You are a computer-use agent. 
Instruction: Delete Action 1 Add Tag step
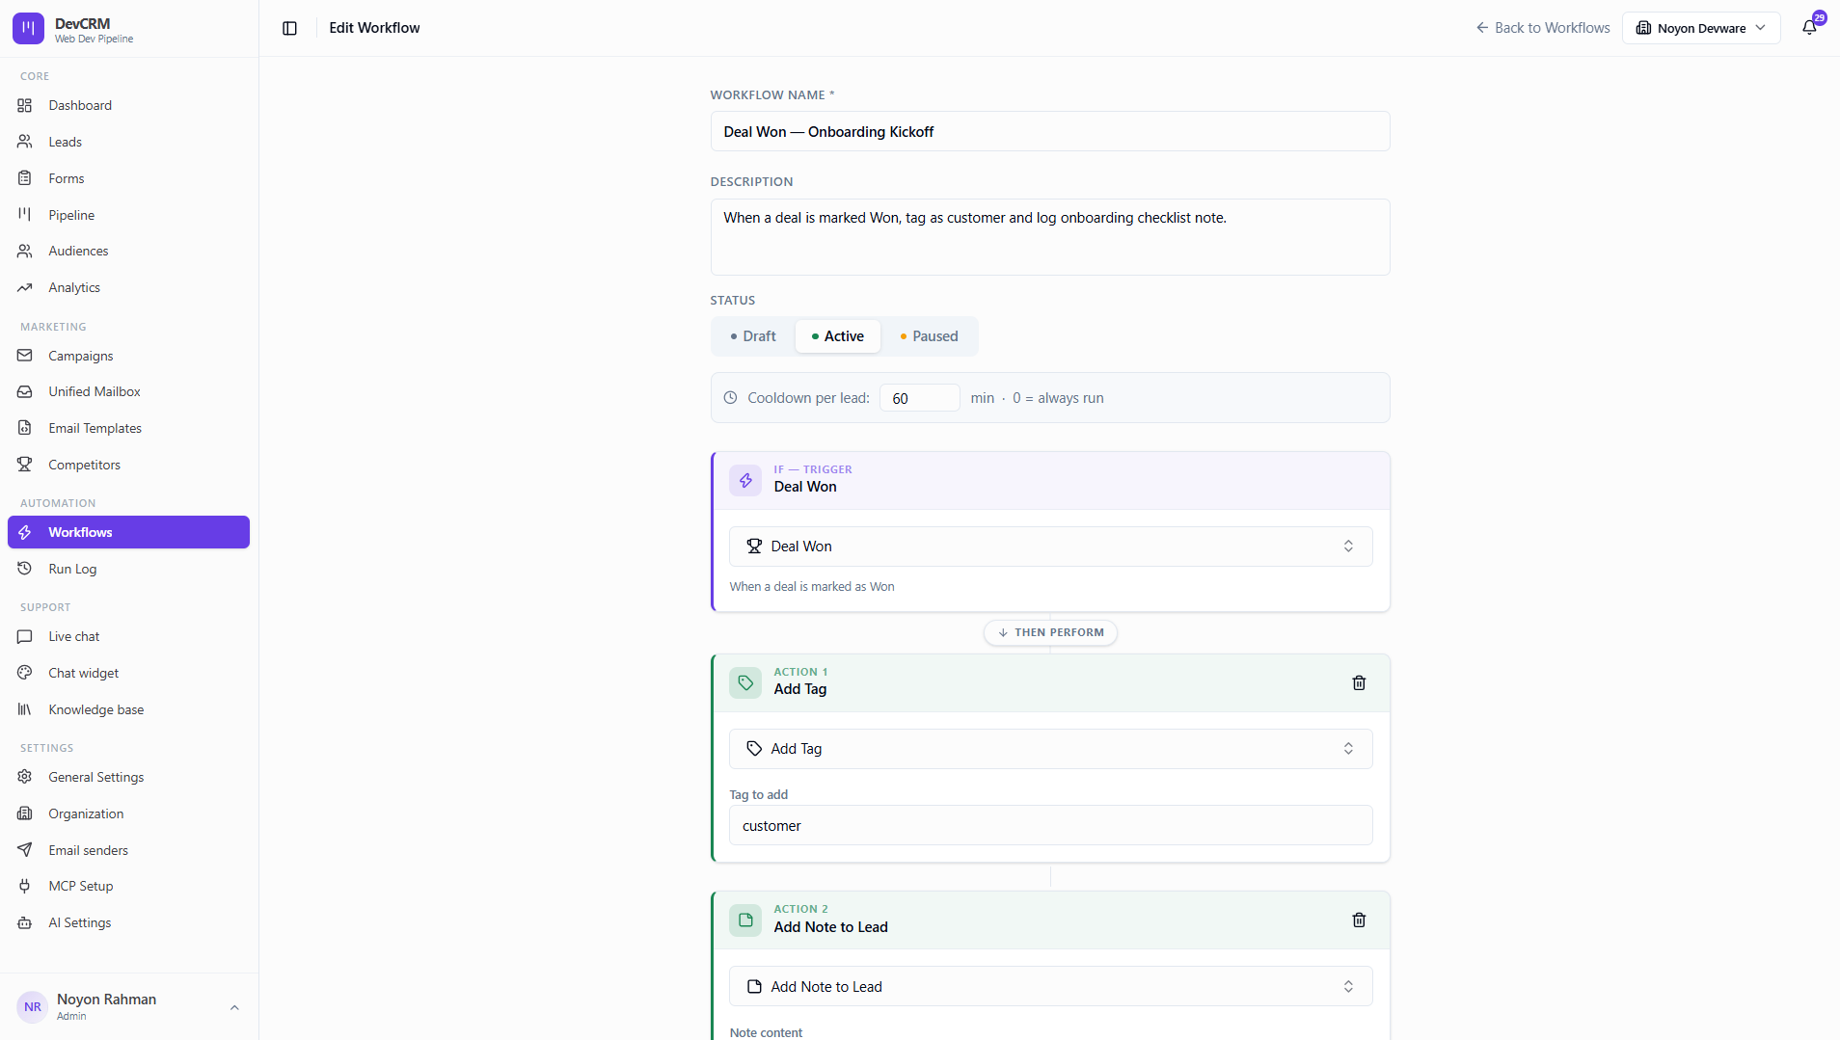tap(1359, 682)
